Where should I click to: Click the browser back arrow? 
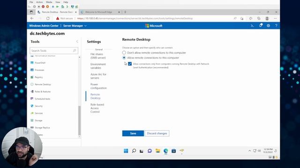(x=32, y=18)
